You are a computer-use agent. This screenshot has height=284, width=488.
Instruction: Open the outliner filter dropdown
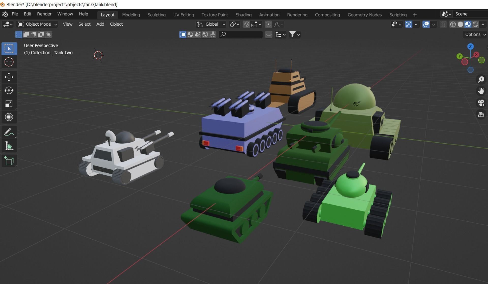(x=295, y=35)
